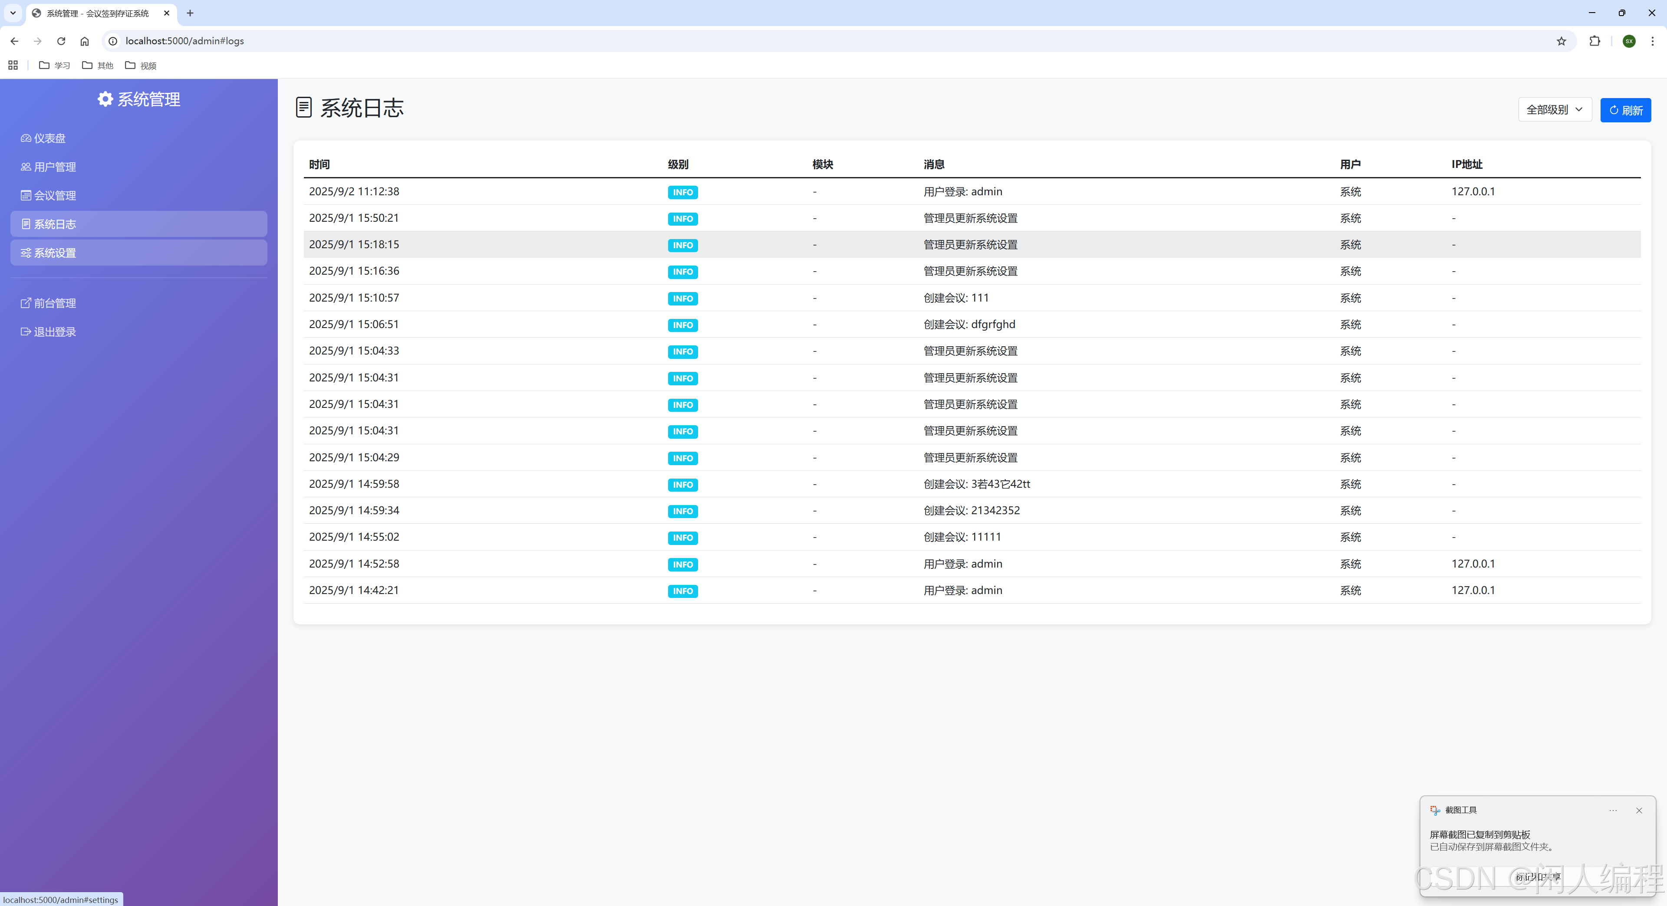1667x906 pixels.
Task: Open 系统设置 in the sidebar
Action: point(138,253)
